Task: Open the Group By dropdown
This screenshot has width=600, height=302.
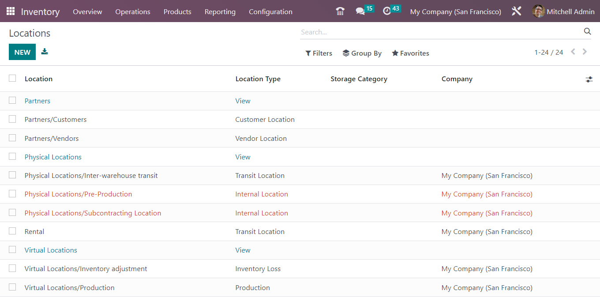Action: pos(362,53)
